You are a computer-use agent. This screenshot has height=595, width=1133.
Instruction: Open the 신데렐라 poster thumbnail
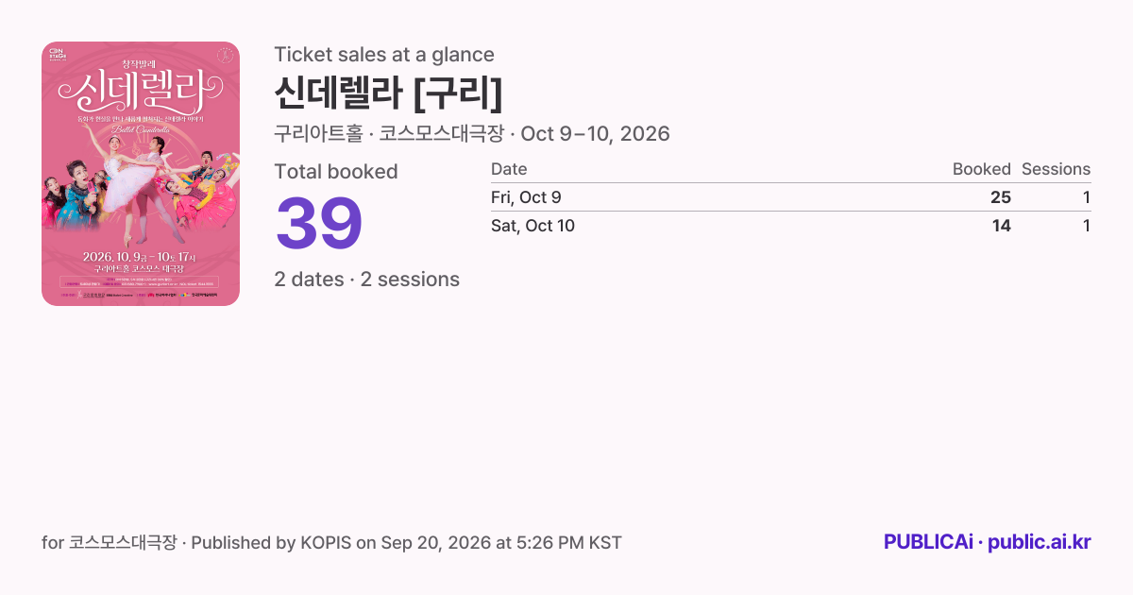(141, 174)
